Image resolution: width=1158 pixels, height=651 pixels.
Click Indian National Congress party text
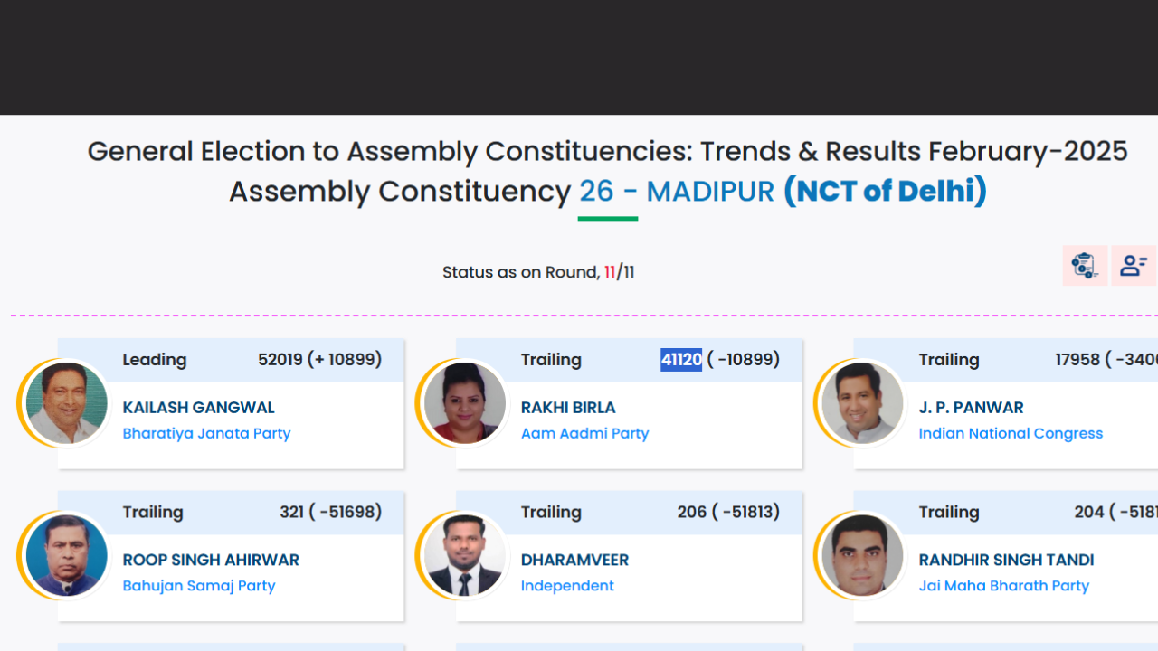1011,433
